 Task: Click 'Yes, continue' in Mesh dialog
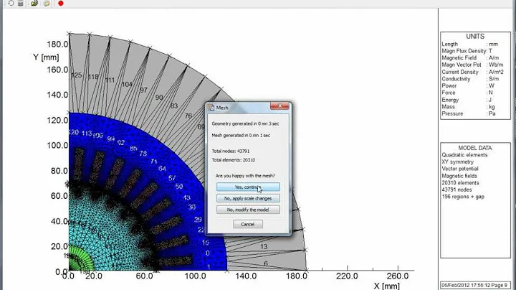point(248,187)
